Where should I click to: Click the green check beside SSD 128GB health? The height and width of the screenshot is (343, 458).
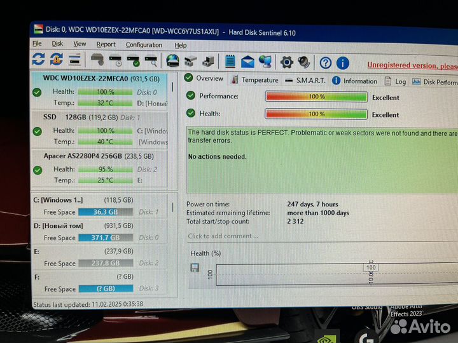[x=38, y=131]
